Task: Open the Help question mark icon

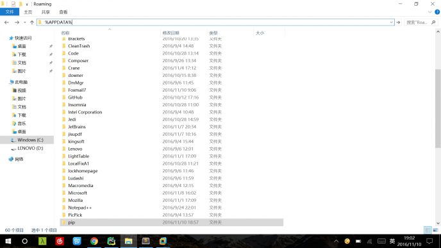Action: (x=437, y=12)
